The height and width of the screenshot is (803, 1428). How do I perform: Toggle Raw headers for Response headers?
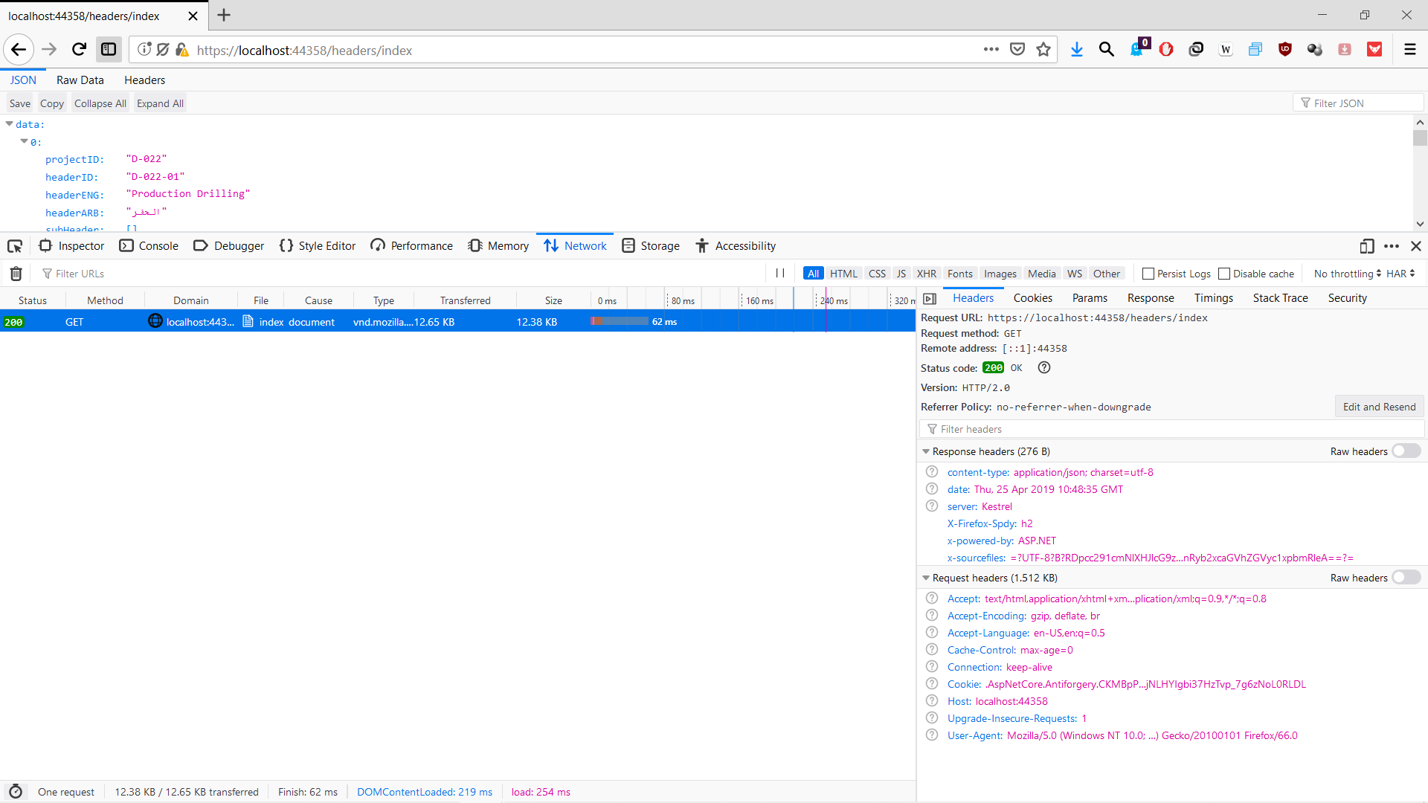tap(1406, 451)
